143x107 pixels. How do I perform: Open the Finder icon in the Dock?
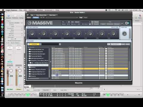click(2, 14)
